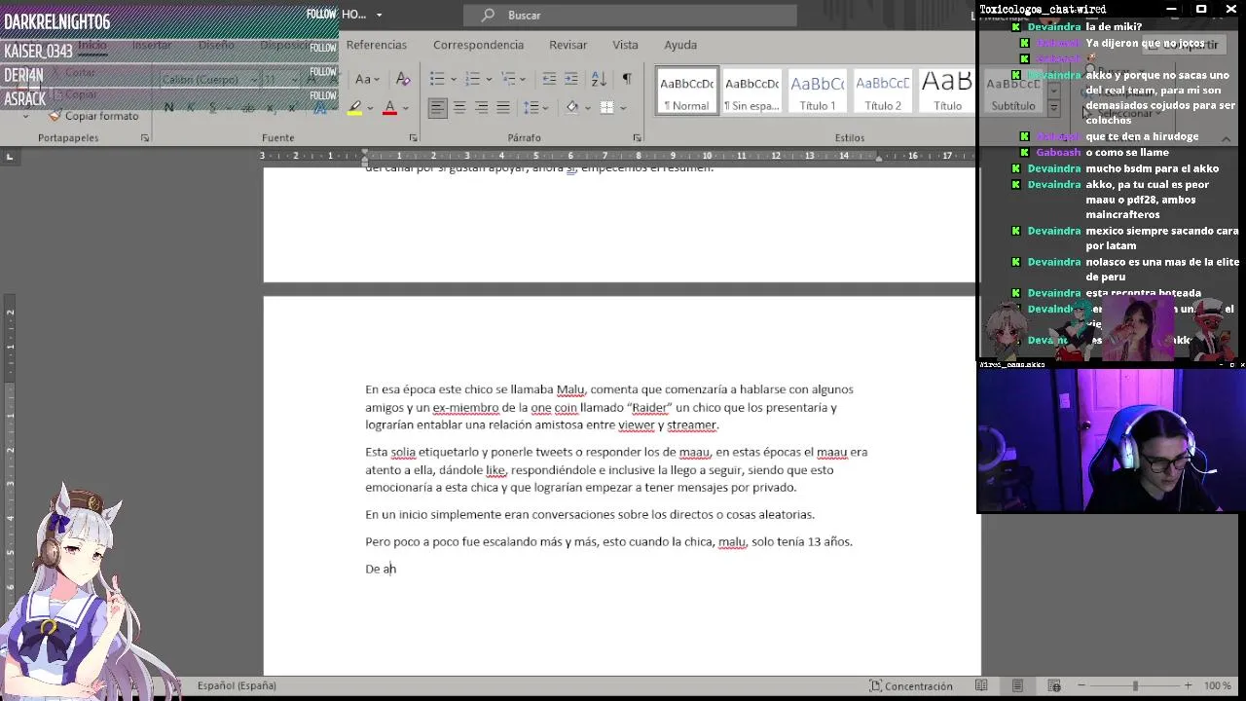Open Portapapeles dialog launcher
Viewport: 1246px width, 701px height.
tap(145, 138)
